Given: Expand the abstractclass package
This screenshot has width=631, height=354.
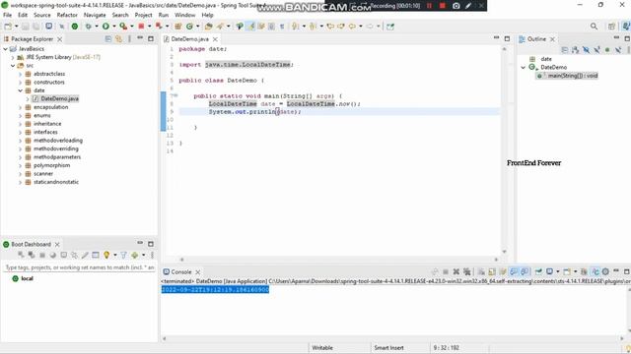Looking at the screenshot, I should (20, 74).
